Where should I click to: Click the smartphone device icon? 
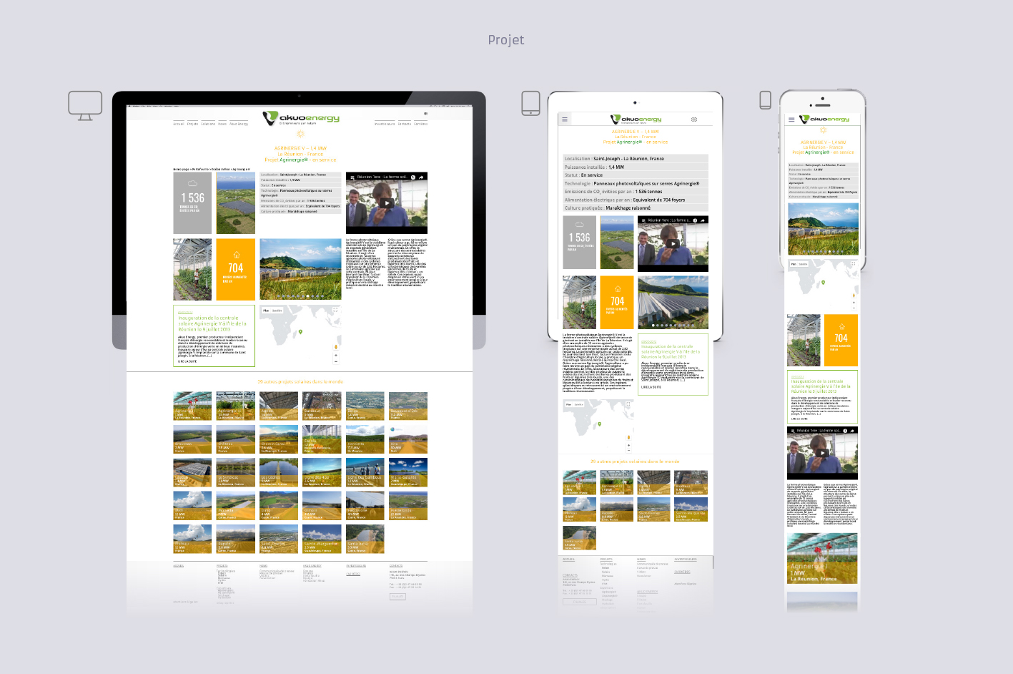coord(766,100)
